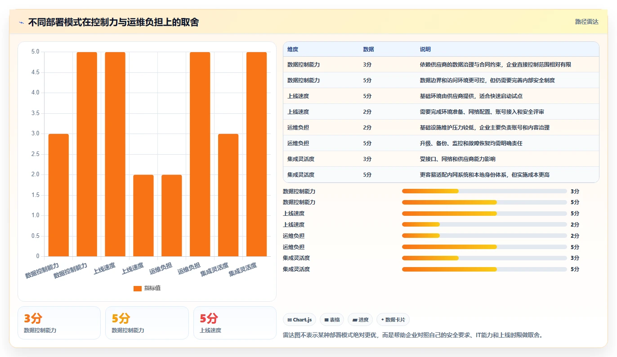Select the 进度 tag chip
Image resolution: width=617 pixels, height=357 pixels.
coord(360,320)
